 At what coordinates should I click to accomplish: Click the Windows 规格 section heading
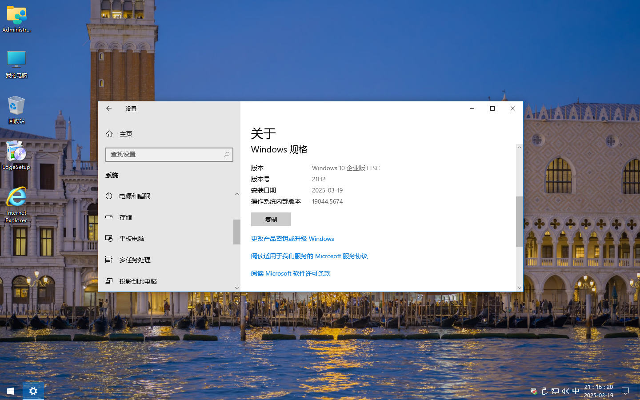(279, 149)
